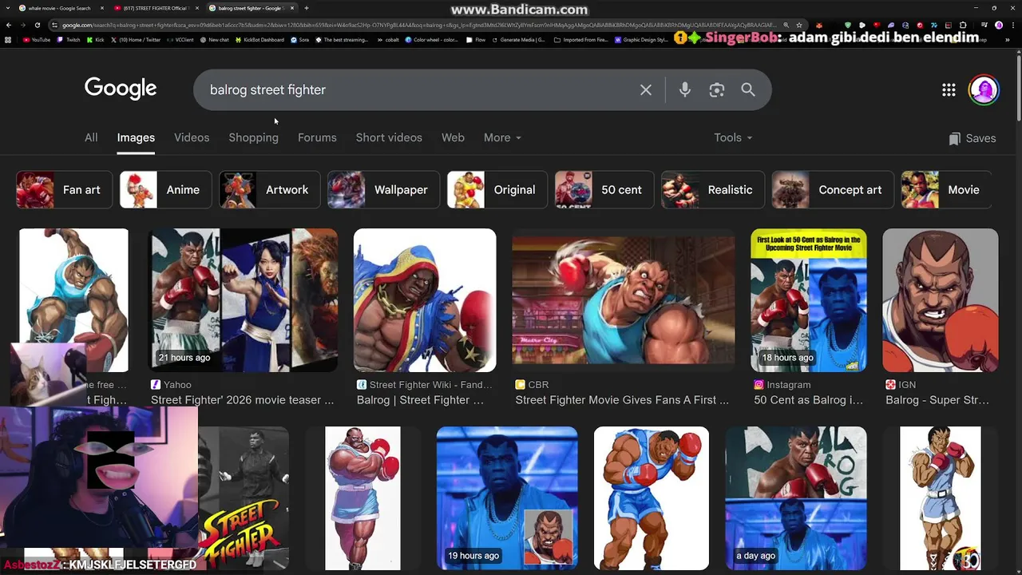This screenshot has height=575, width=1022.
Task: Filter images by Fan art chip
Action: [64, 190]
